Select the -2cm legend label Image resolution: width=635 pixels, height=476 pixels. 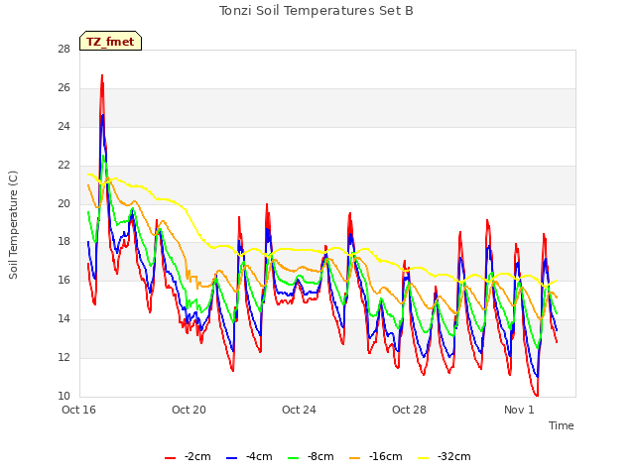[197, 456]
